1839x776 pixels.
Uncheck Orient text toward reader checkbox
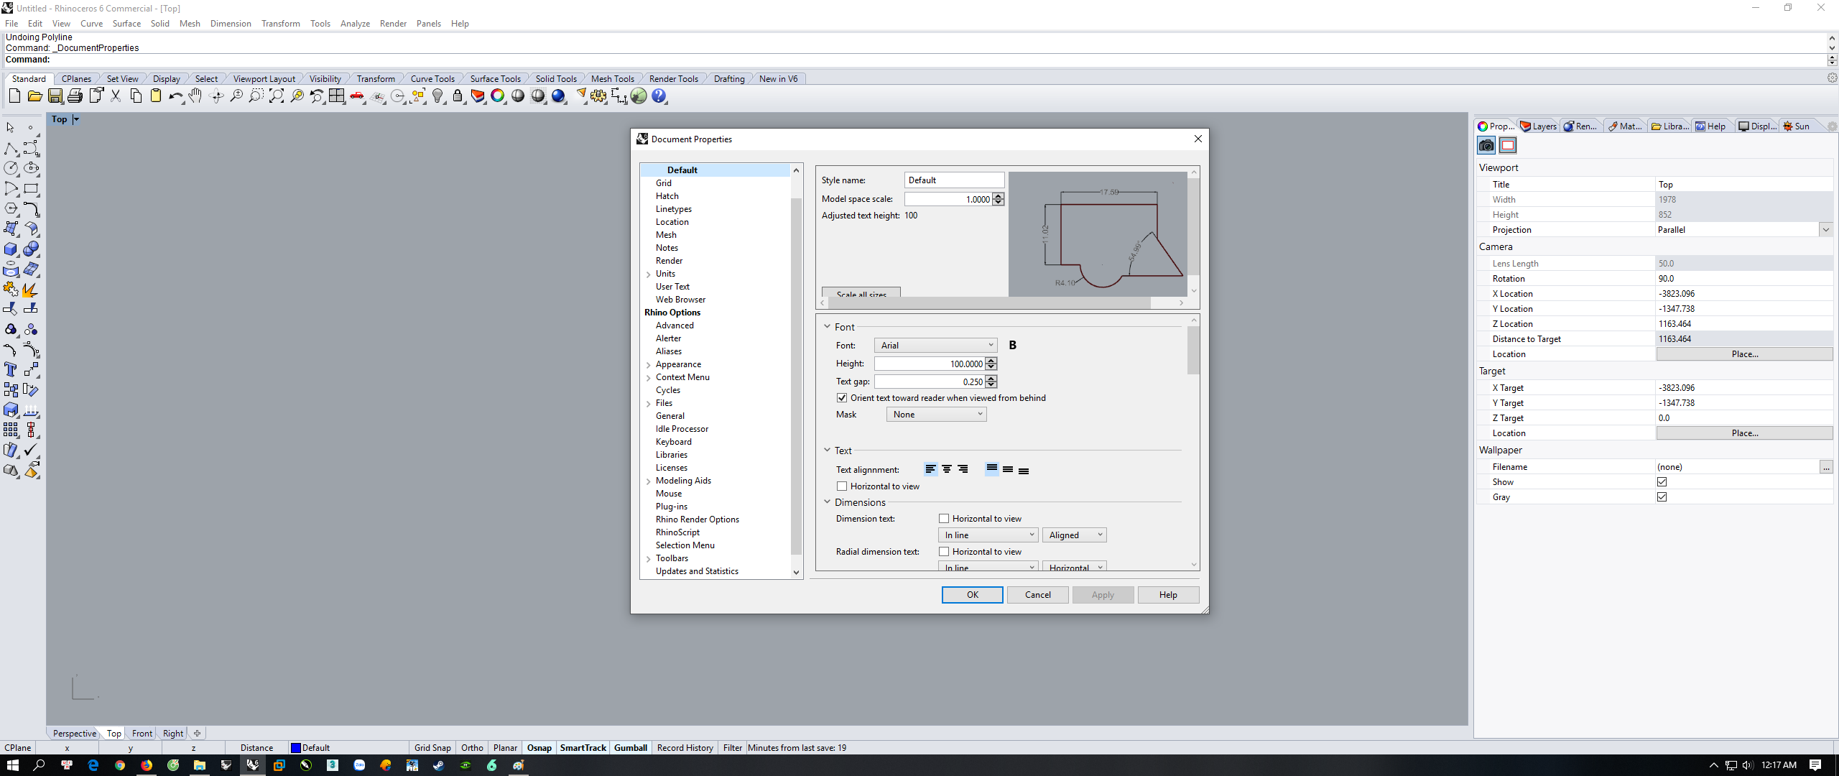tap(842, 398)
